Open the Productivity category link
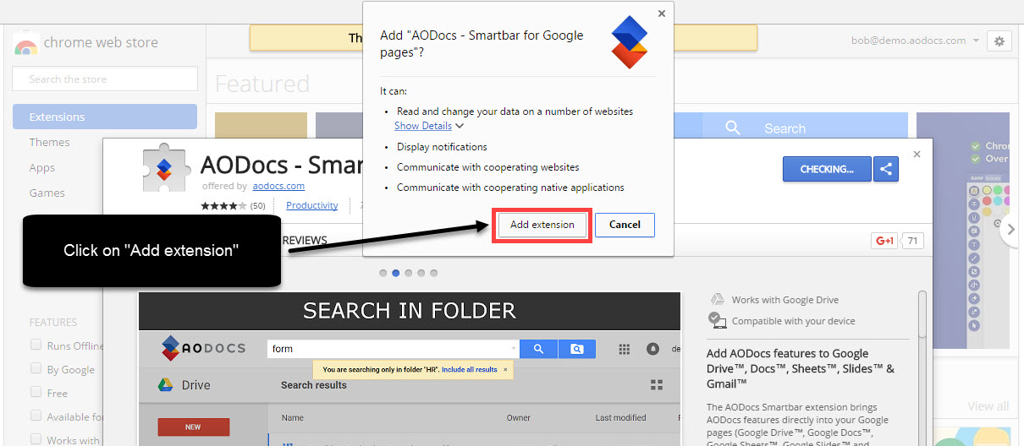The image size is (1024, 446). [312, 205]
